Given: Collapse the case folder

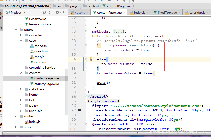Looking at the screenshot, I should click(21, 41).
